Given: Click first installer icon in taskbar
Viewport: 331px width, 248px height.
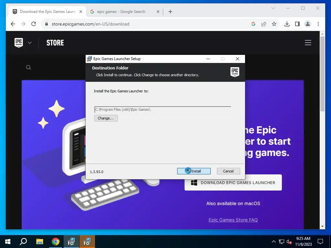Looking at the screenshot, I should tap(71, 242).
